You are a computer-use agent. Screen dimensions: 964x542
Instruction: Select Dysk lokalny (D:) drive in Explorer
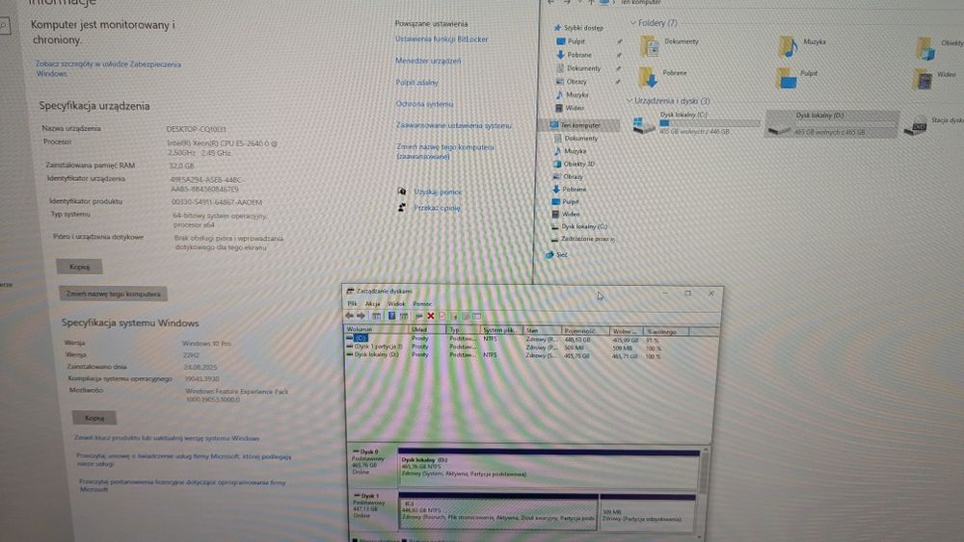[x=831, y=123]
